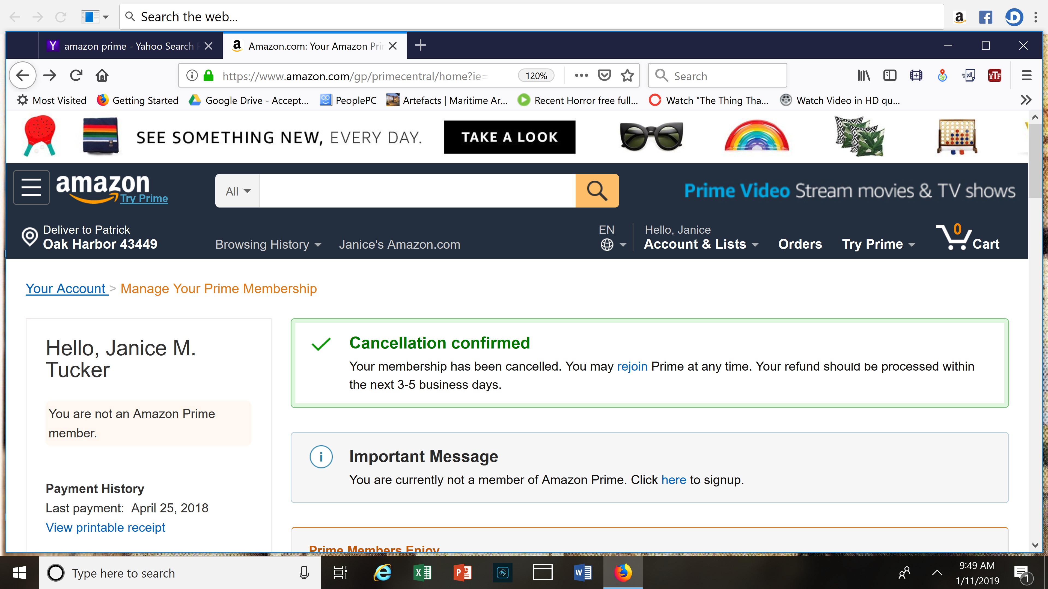This screenshot has width=1048, height=589.
Task: Open page actions three-dot menu
Action: coord(581,76)
